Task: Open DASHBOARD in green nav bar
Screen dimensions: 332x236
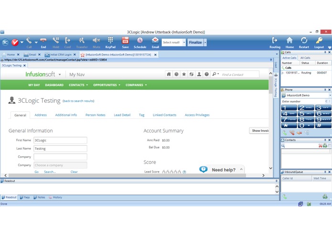Action: 54,85
